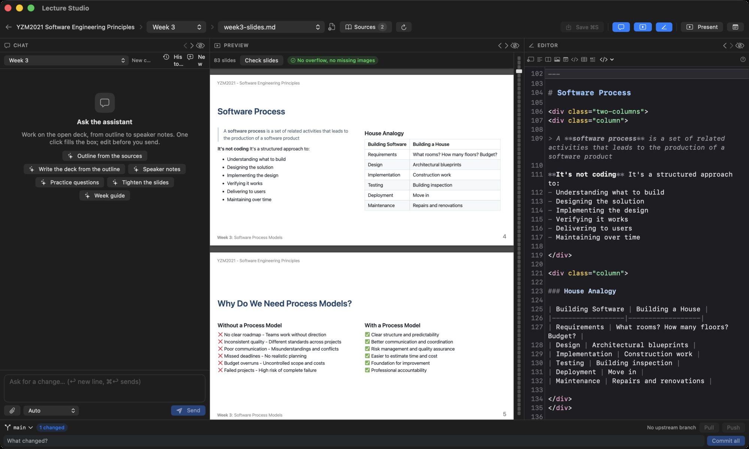
Task: Start a New chat with the plus-bubble icon
Action: point(196,60)
